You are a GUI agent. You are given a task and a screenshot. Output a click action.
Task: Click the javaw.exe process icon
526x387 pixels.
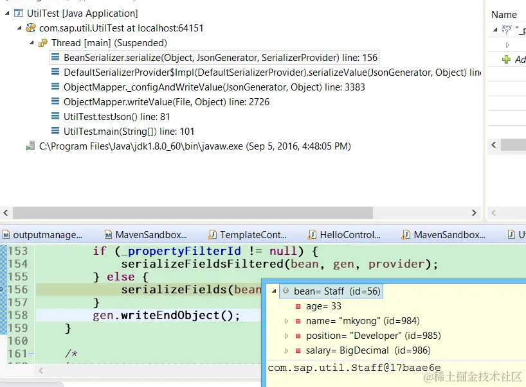[30, 146]
